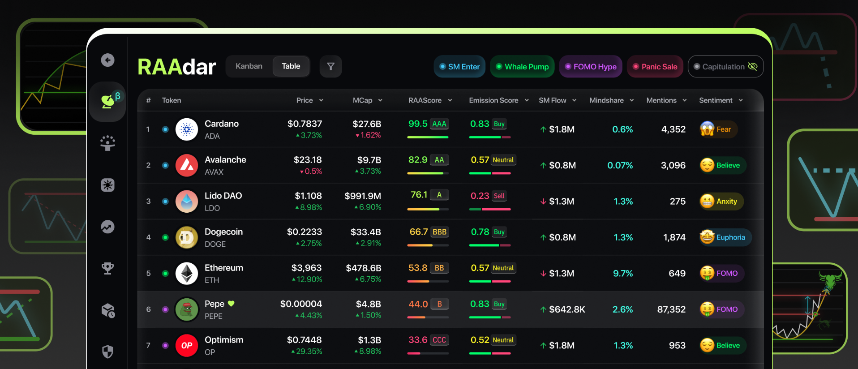Viewport: 858px width, 369px height.
Task: Toggle the Whale Pump signal filter
Action: (x=522, y=67)
